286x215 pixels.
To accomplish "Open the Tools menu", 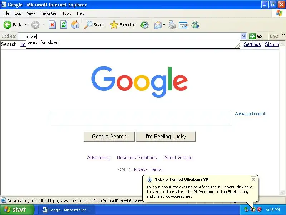I will [67, 13].
